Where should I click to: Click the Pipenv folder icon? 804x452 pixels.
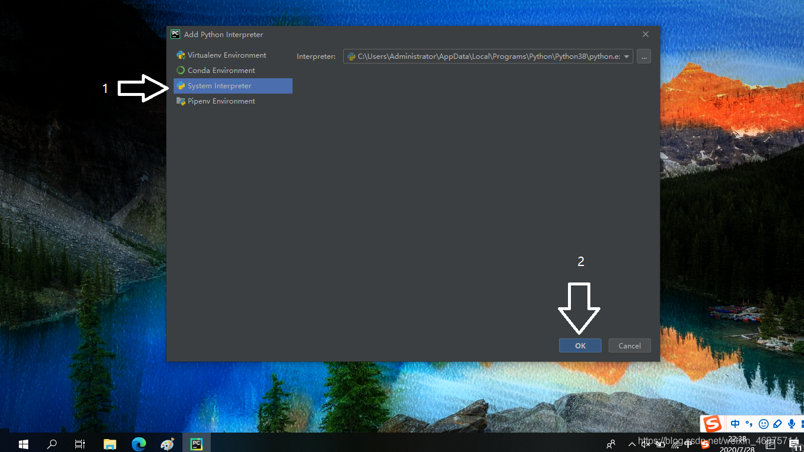click(181, 101)
